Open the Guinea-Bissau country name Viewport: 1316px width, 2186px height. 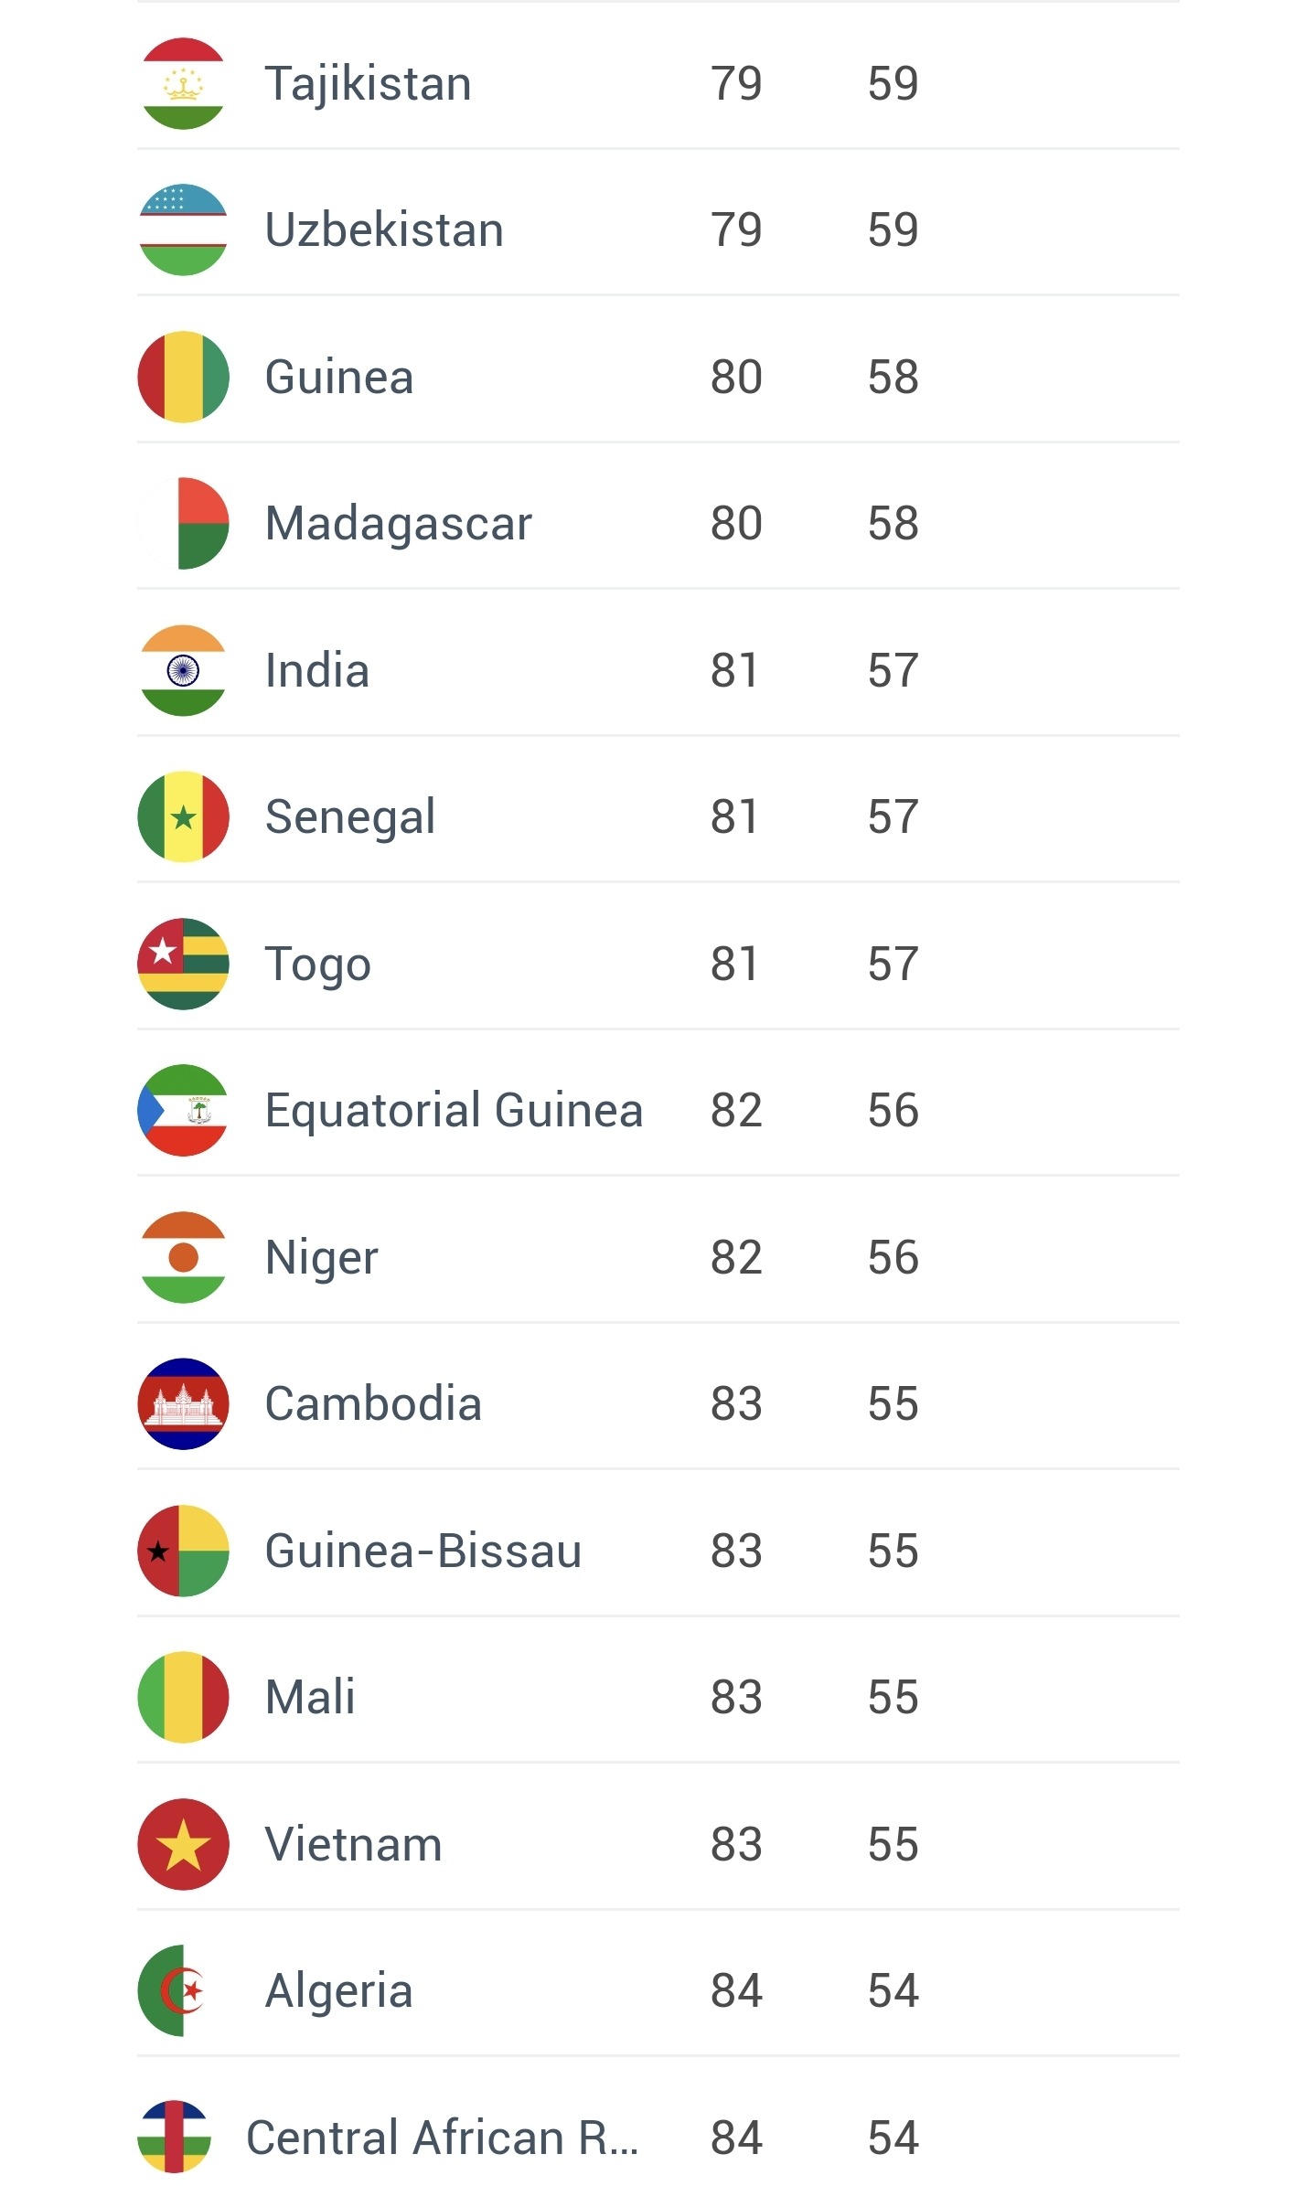[x=423, y=1552]
